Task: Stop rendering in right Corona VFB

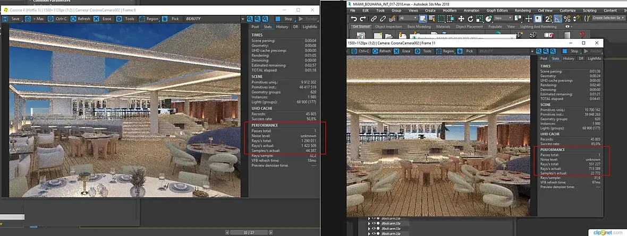Action: [571, 51]
